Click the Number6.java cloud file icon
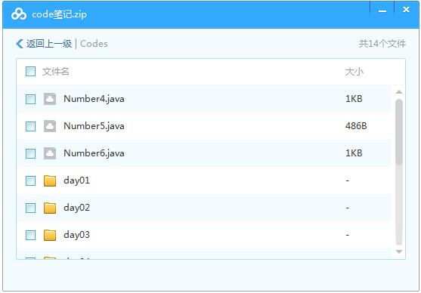 (50, 153)
